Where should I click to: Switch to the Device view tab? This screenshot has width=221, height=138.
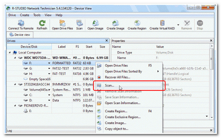click(20, 34)
